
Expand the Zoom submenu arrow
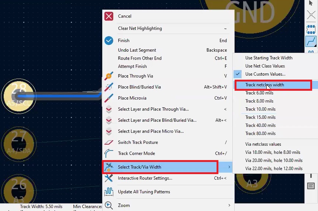(229, 205)
